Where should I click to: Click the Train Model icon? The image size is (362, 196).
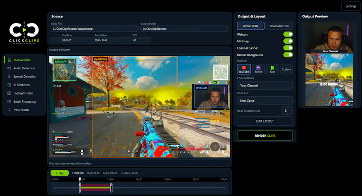point(9,110)
